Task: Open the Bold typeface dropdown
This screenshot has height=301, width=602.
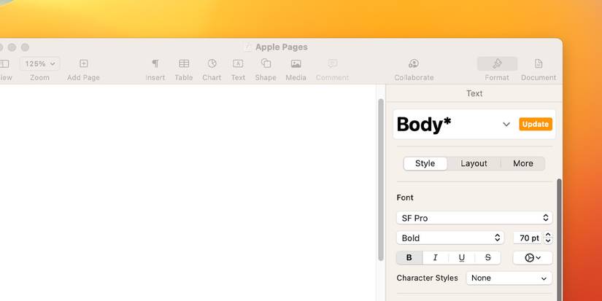Action: coord(450,238)
